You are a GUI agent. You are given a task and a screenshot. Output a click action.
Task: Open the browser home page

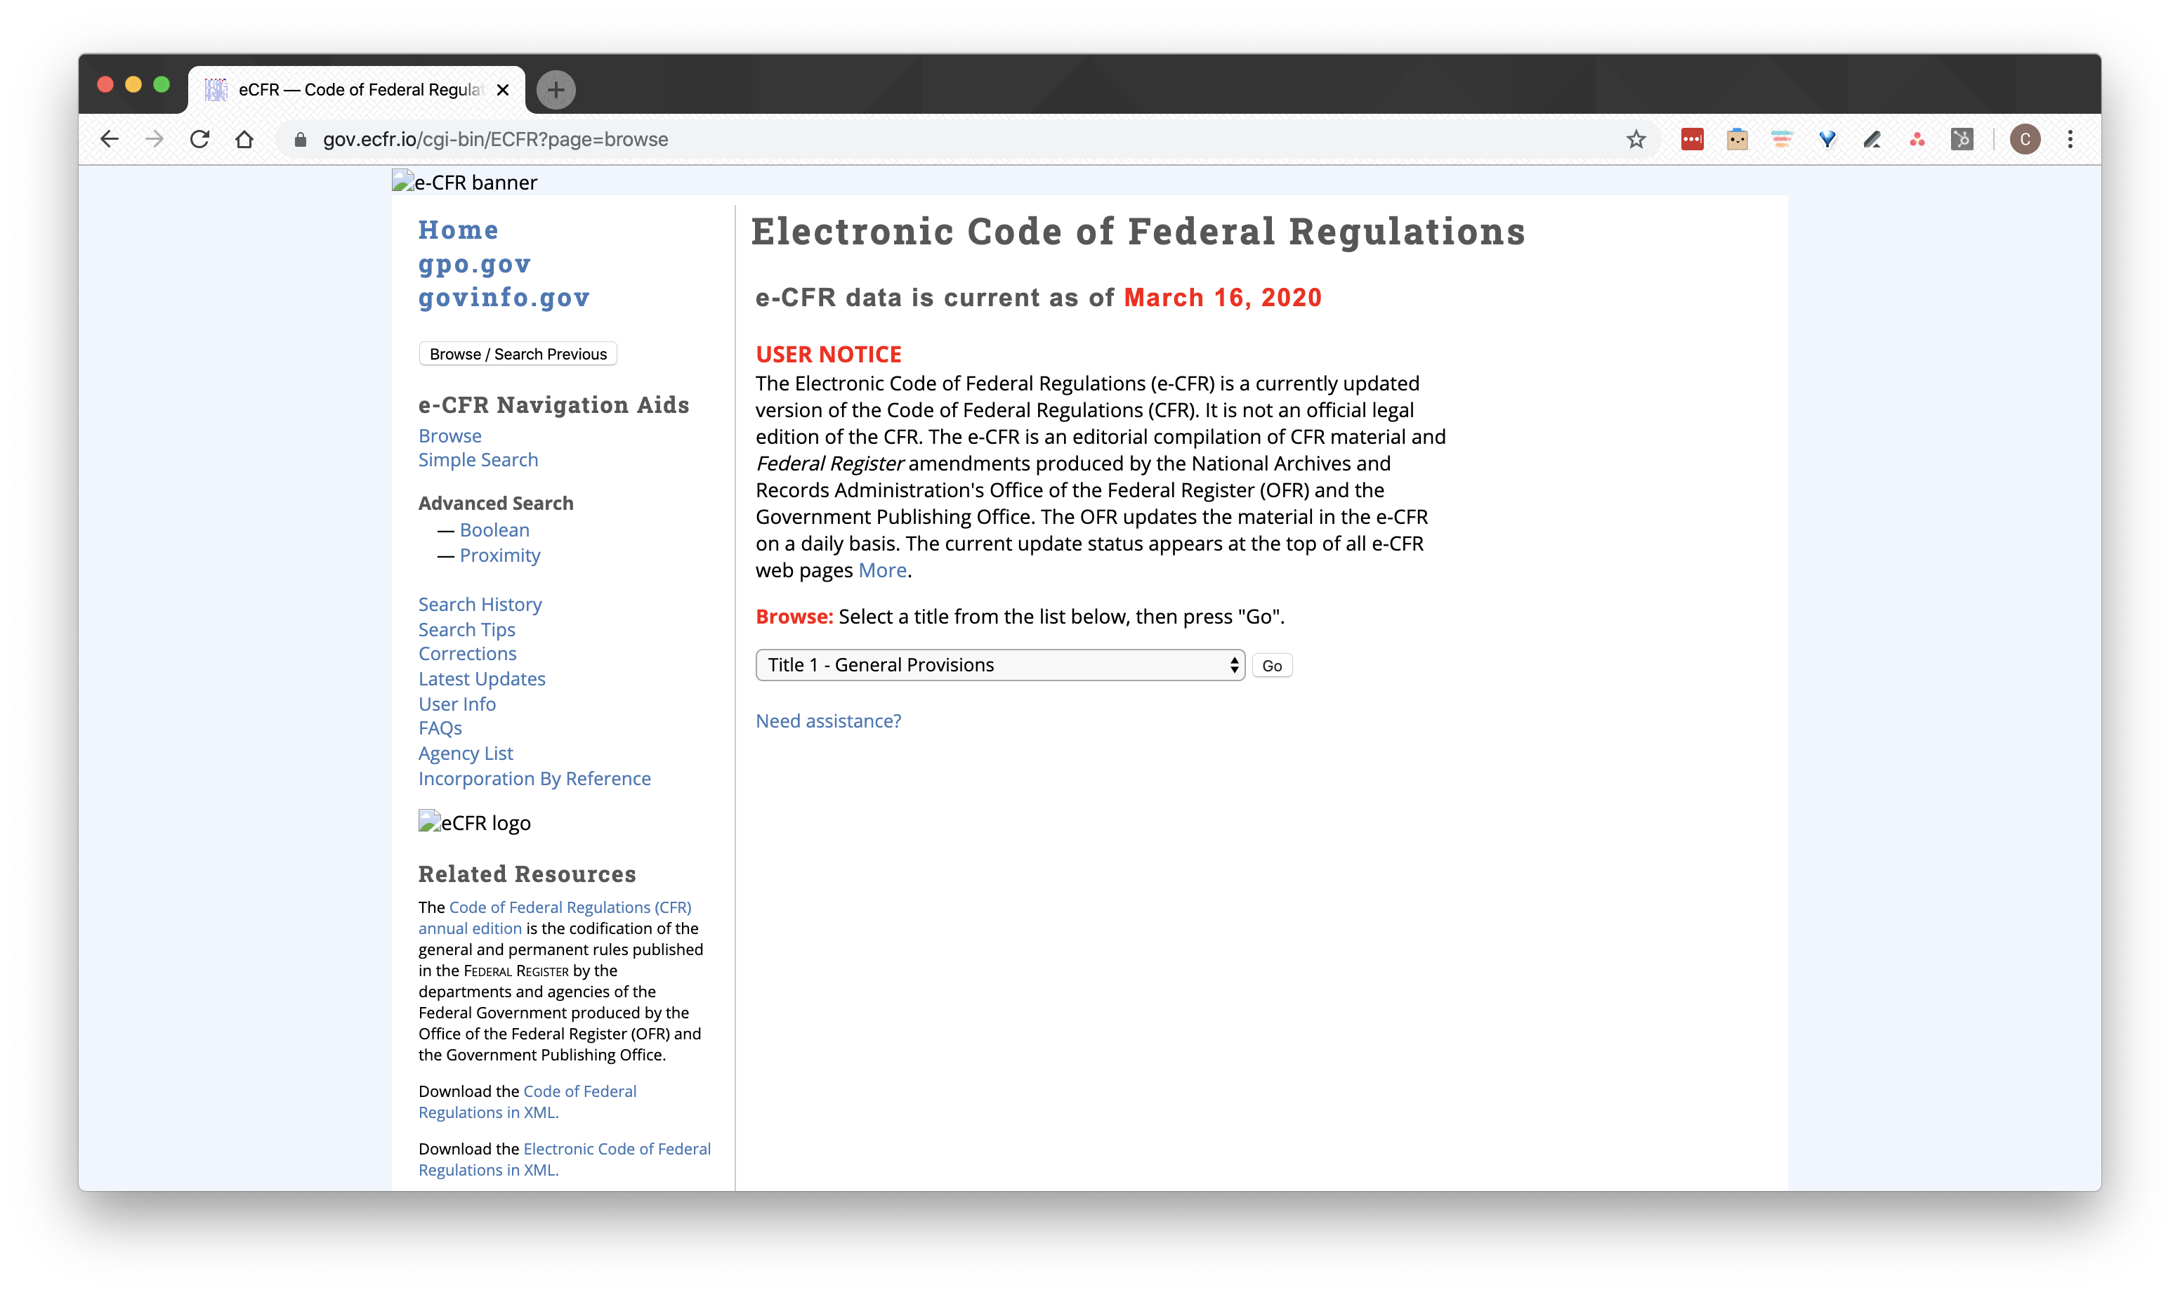pos(244,140)
